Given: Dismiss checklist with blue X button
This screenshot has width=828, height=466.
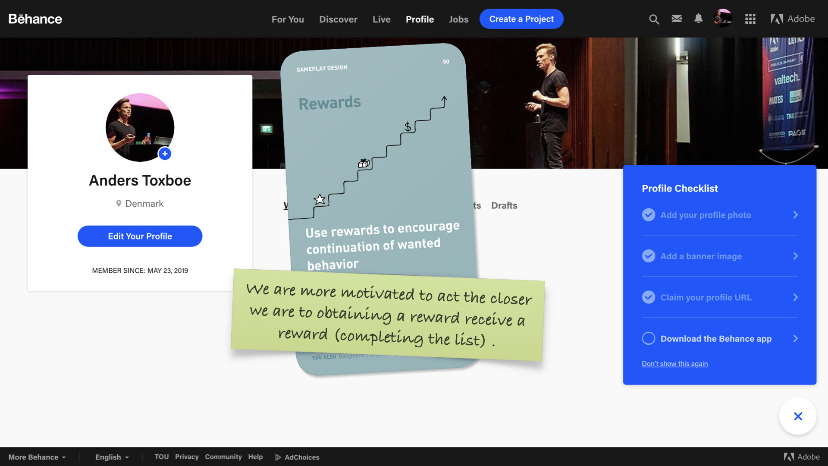Looking at the screenshot, I should coord(797,416).
